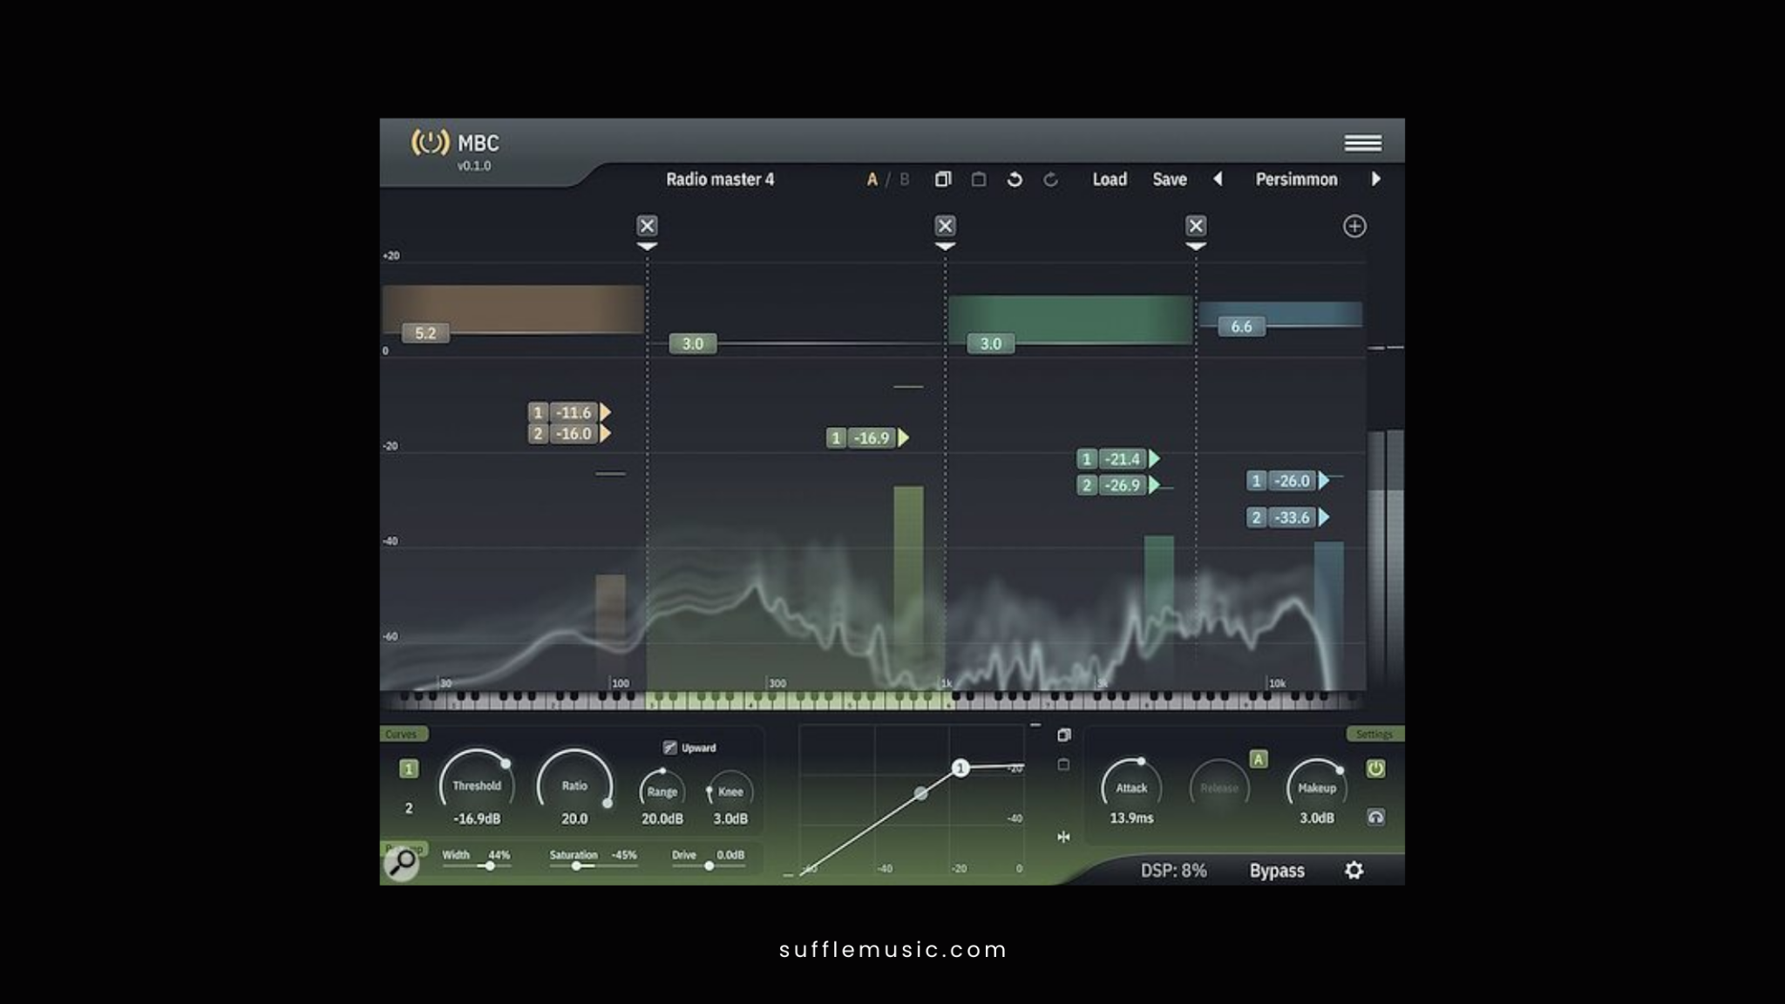This screenshot has width=1785, height=1004.
Task: Select the brown band threshold -16.0 marker
Action: pyautogui.click(x=569, y=434)
